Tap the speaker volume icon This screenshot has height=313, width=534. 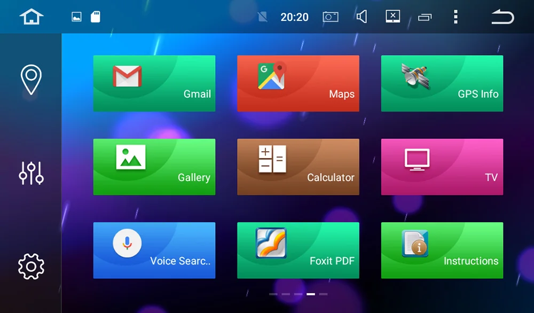[362, 17]
